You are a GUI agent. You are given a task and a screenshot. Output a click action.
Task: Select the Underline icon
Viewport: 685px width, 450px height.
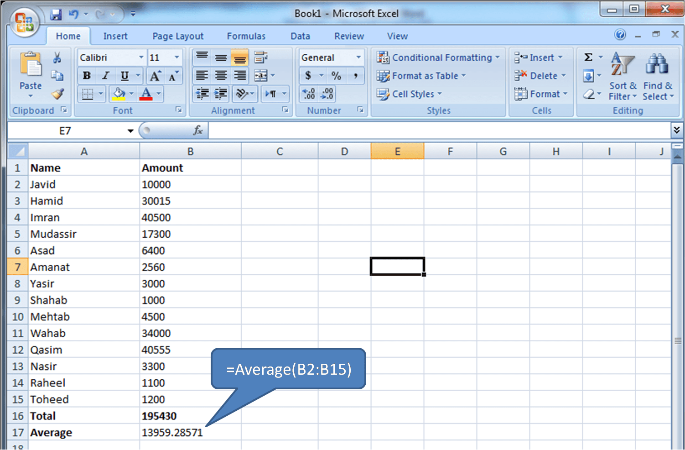(123, 76)
